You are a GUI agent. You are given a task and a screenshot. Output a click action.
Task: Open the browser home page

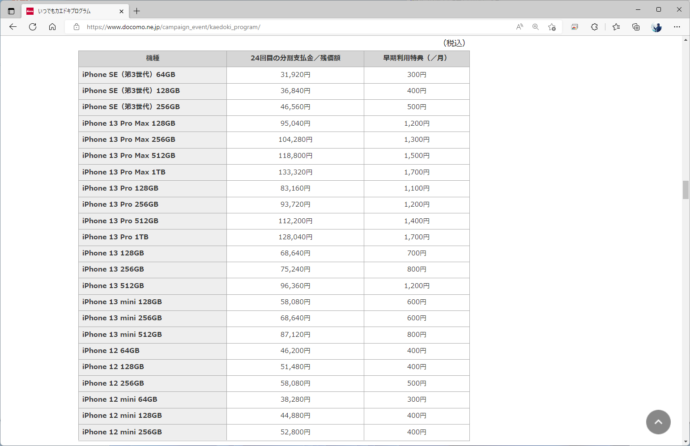click(52, 27)
